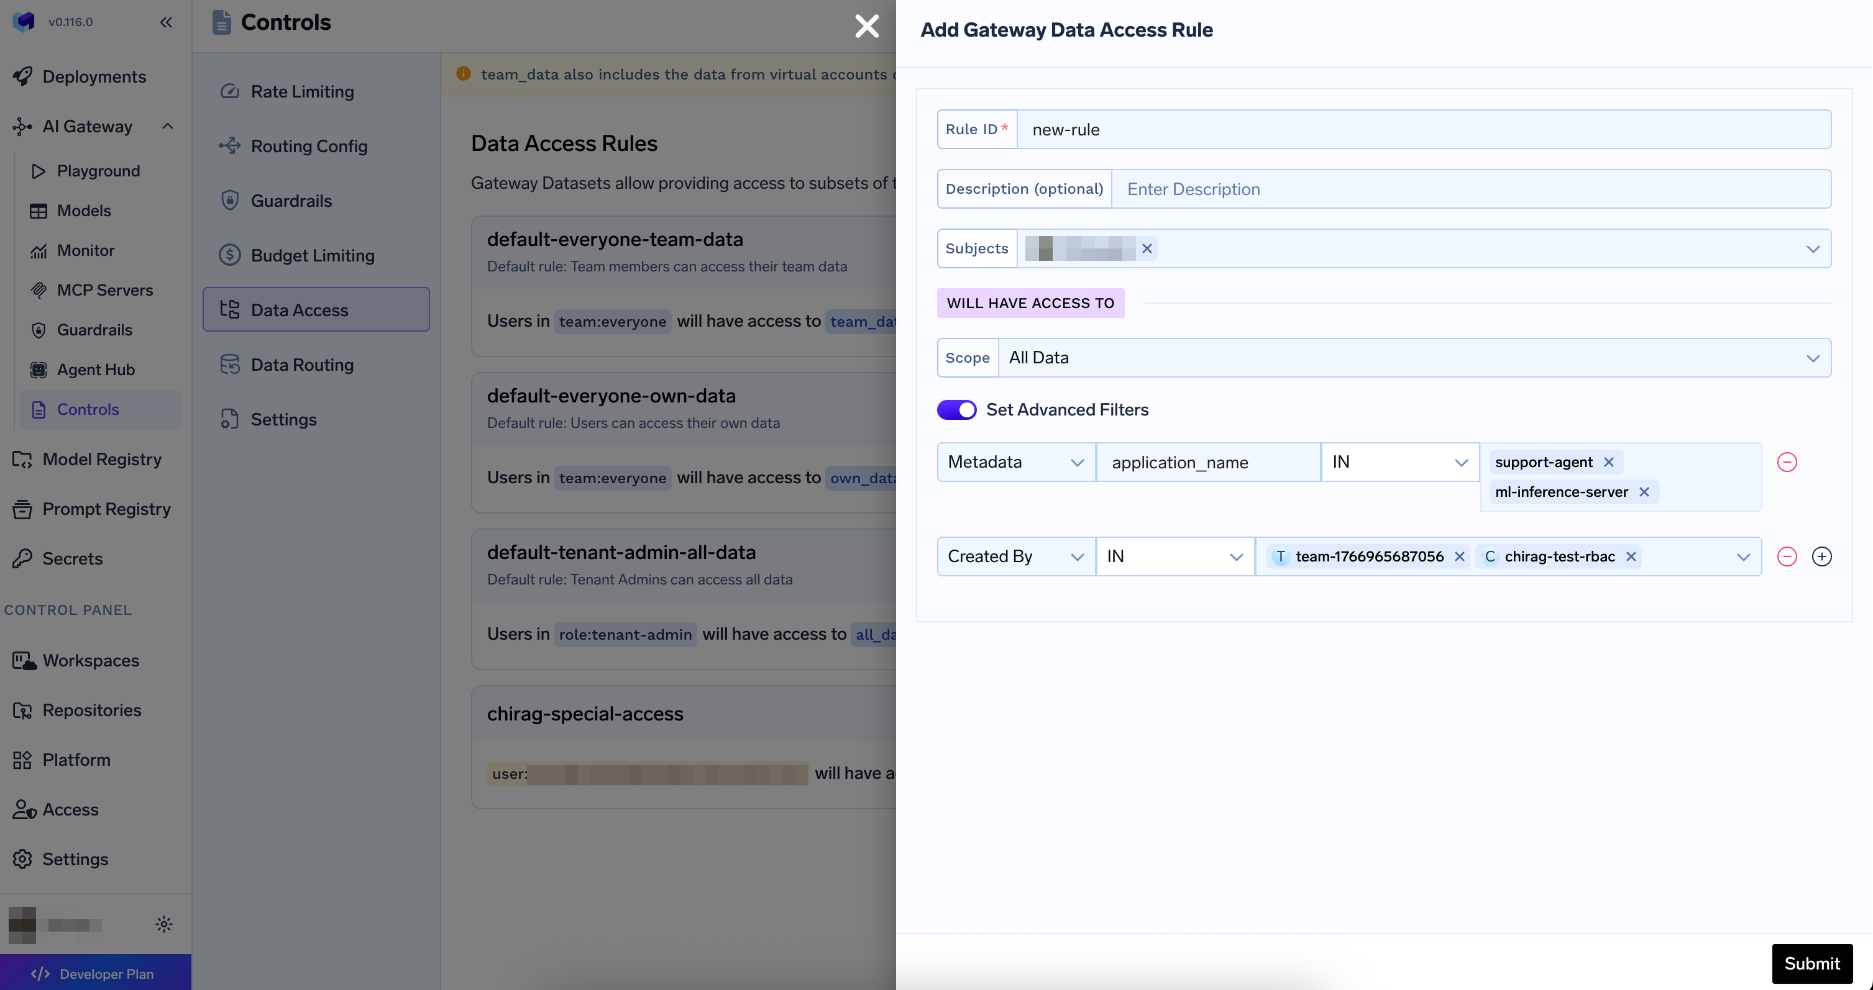Image resolution: width=1873 pixels, height=990 pixels.
Task: Add another filter row with plus icon
Action: tap(1821, 556)
